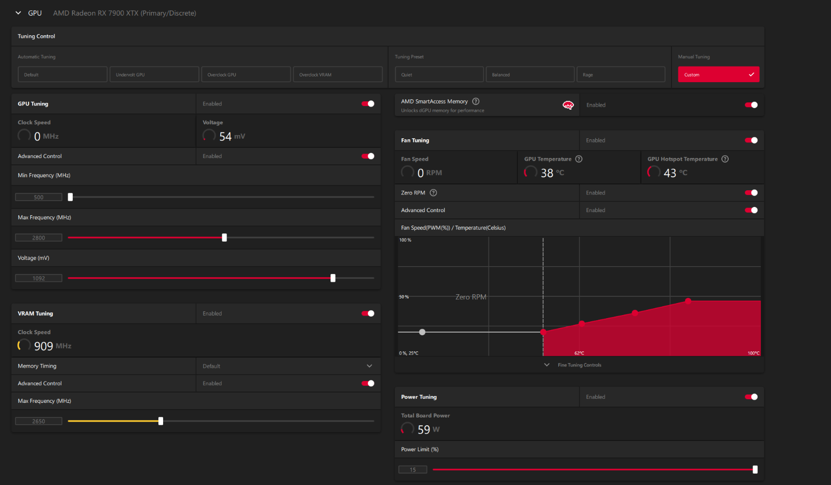Click the Fan Speed(PWM(%)) / Temperature label

click(453, 228)
